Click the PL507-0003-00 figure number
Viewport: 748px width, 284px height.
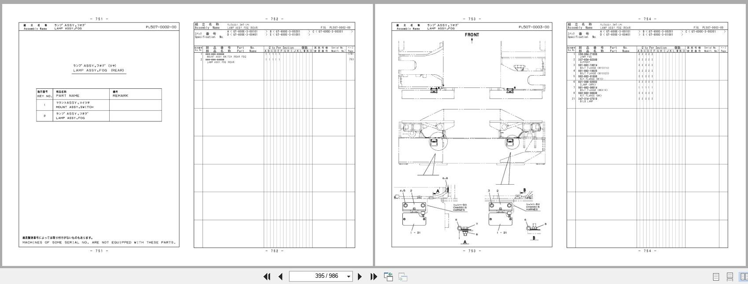click(x=534, y=27)
